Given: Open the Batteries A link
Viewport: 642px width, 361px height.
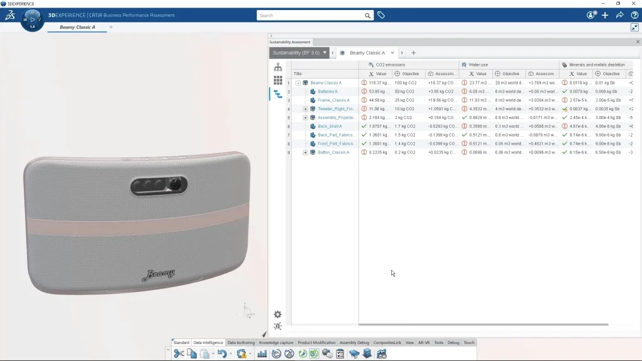Looking at the screenshot, I should (327, 92).
